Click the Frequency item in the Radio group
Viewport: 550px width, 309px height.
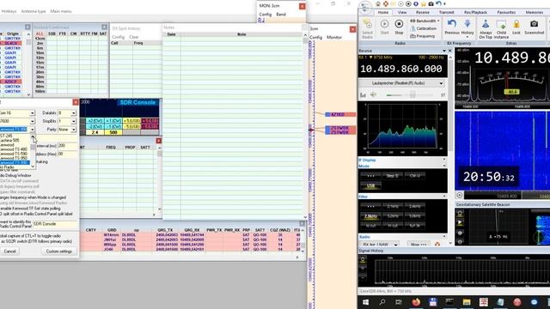(x=422, y=36)
